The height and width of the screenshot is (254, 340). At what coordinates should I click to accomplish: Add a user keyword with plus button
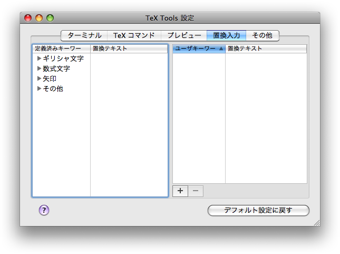(180, 191)
